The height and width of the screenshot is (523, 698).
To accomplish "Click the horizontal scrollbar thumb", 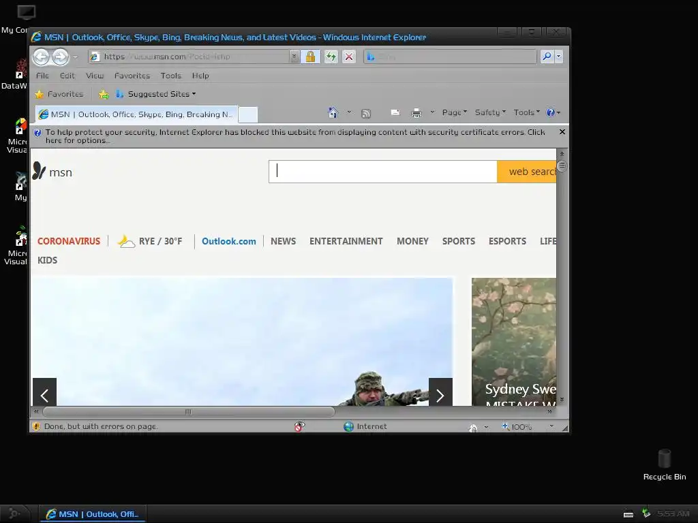I will tap(188, 412).
